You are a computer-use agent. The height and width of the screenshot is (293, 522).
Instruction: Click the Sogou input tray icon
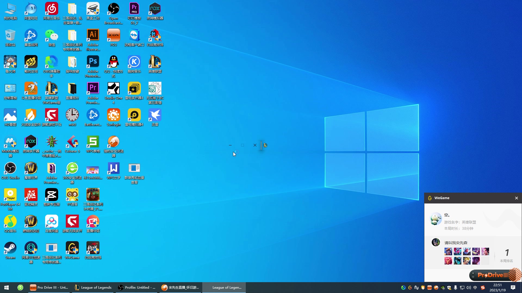pos(483,288)
